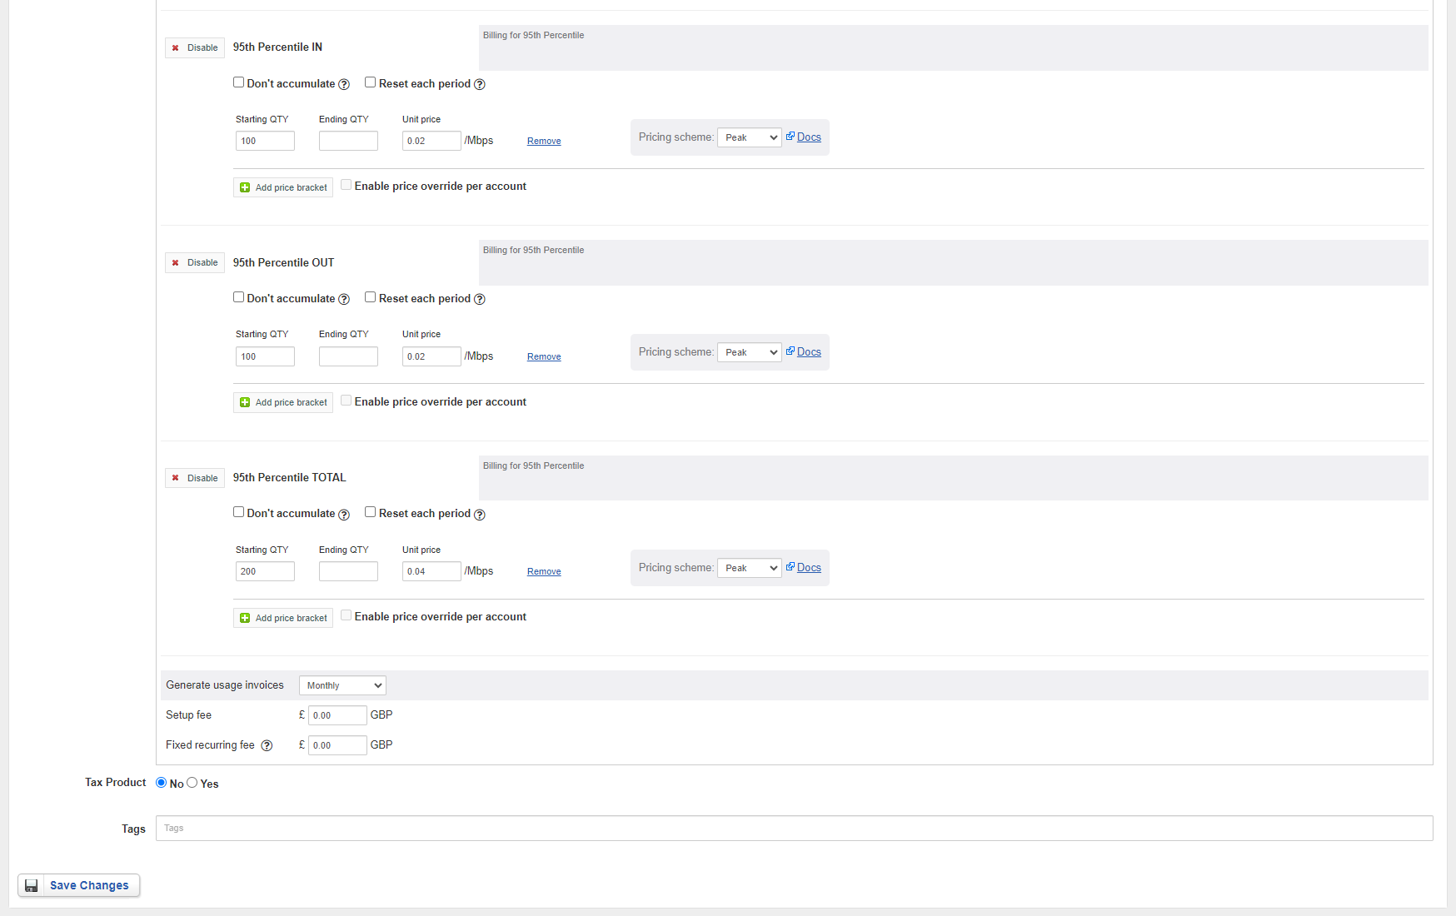Click red X icon next to 95th Percentile TOTAL
1456x916 pixels.
(x=175, y=478)
